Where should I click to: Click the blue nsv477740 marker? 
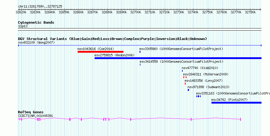(x=182, y=71)
